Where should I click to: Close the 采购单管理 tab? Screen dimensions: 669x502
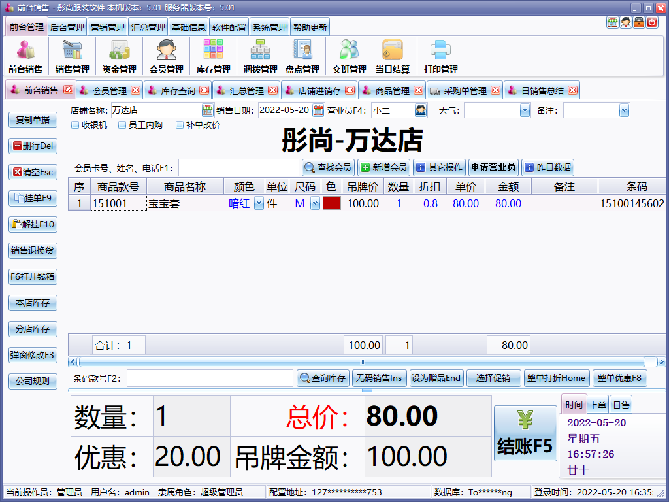click(495, 90)
